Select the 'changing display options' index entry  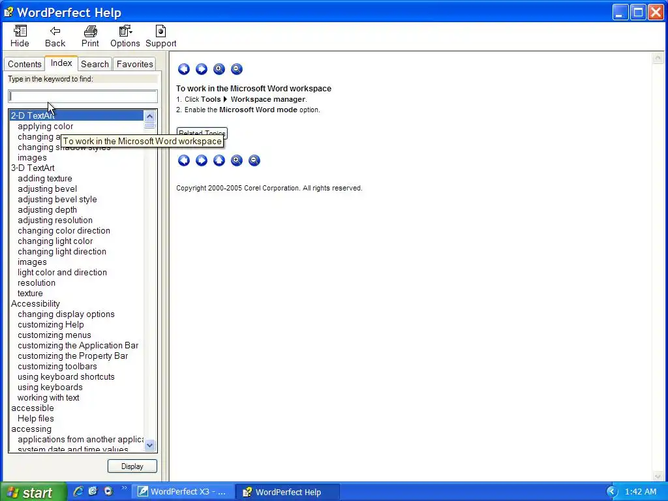tap(66, 314)
